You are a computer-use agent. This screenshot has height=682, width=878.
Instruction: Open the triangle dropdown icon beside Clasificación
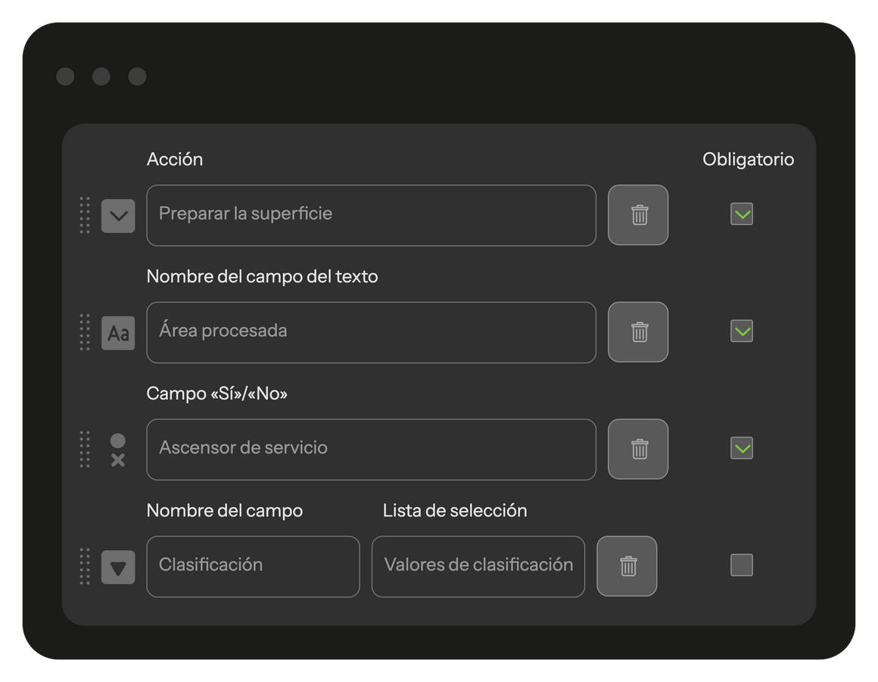click(118, 567)
